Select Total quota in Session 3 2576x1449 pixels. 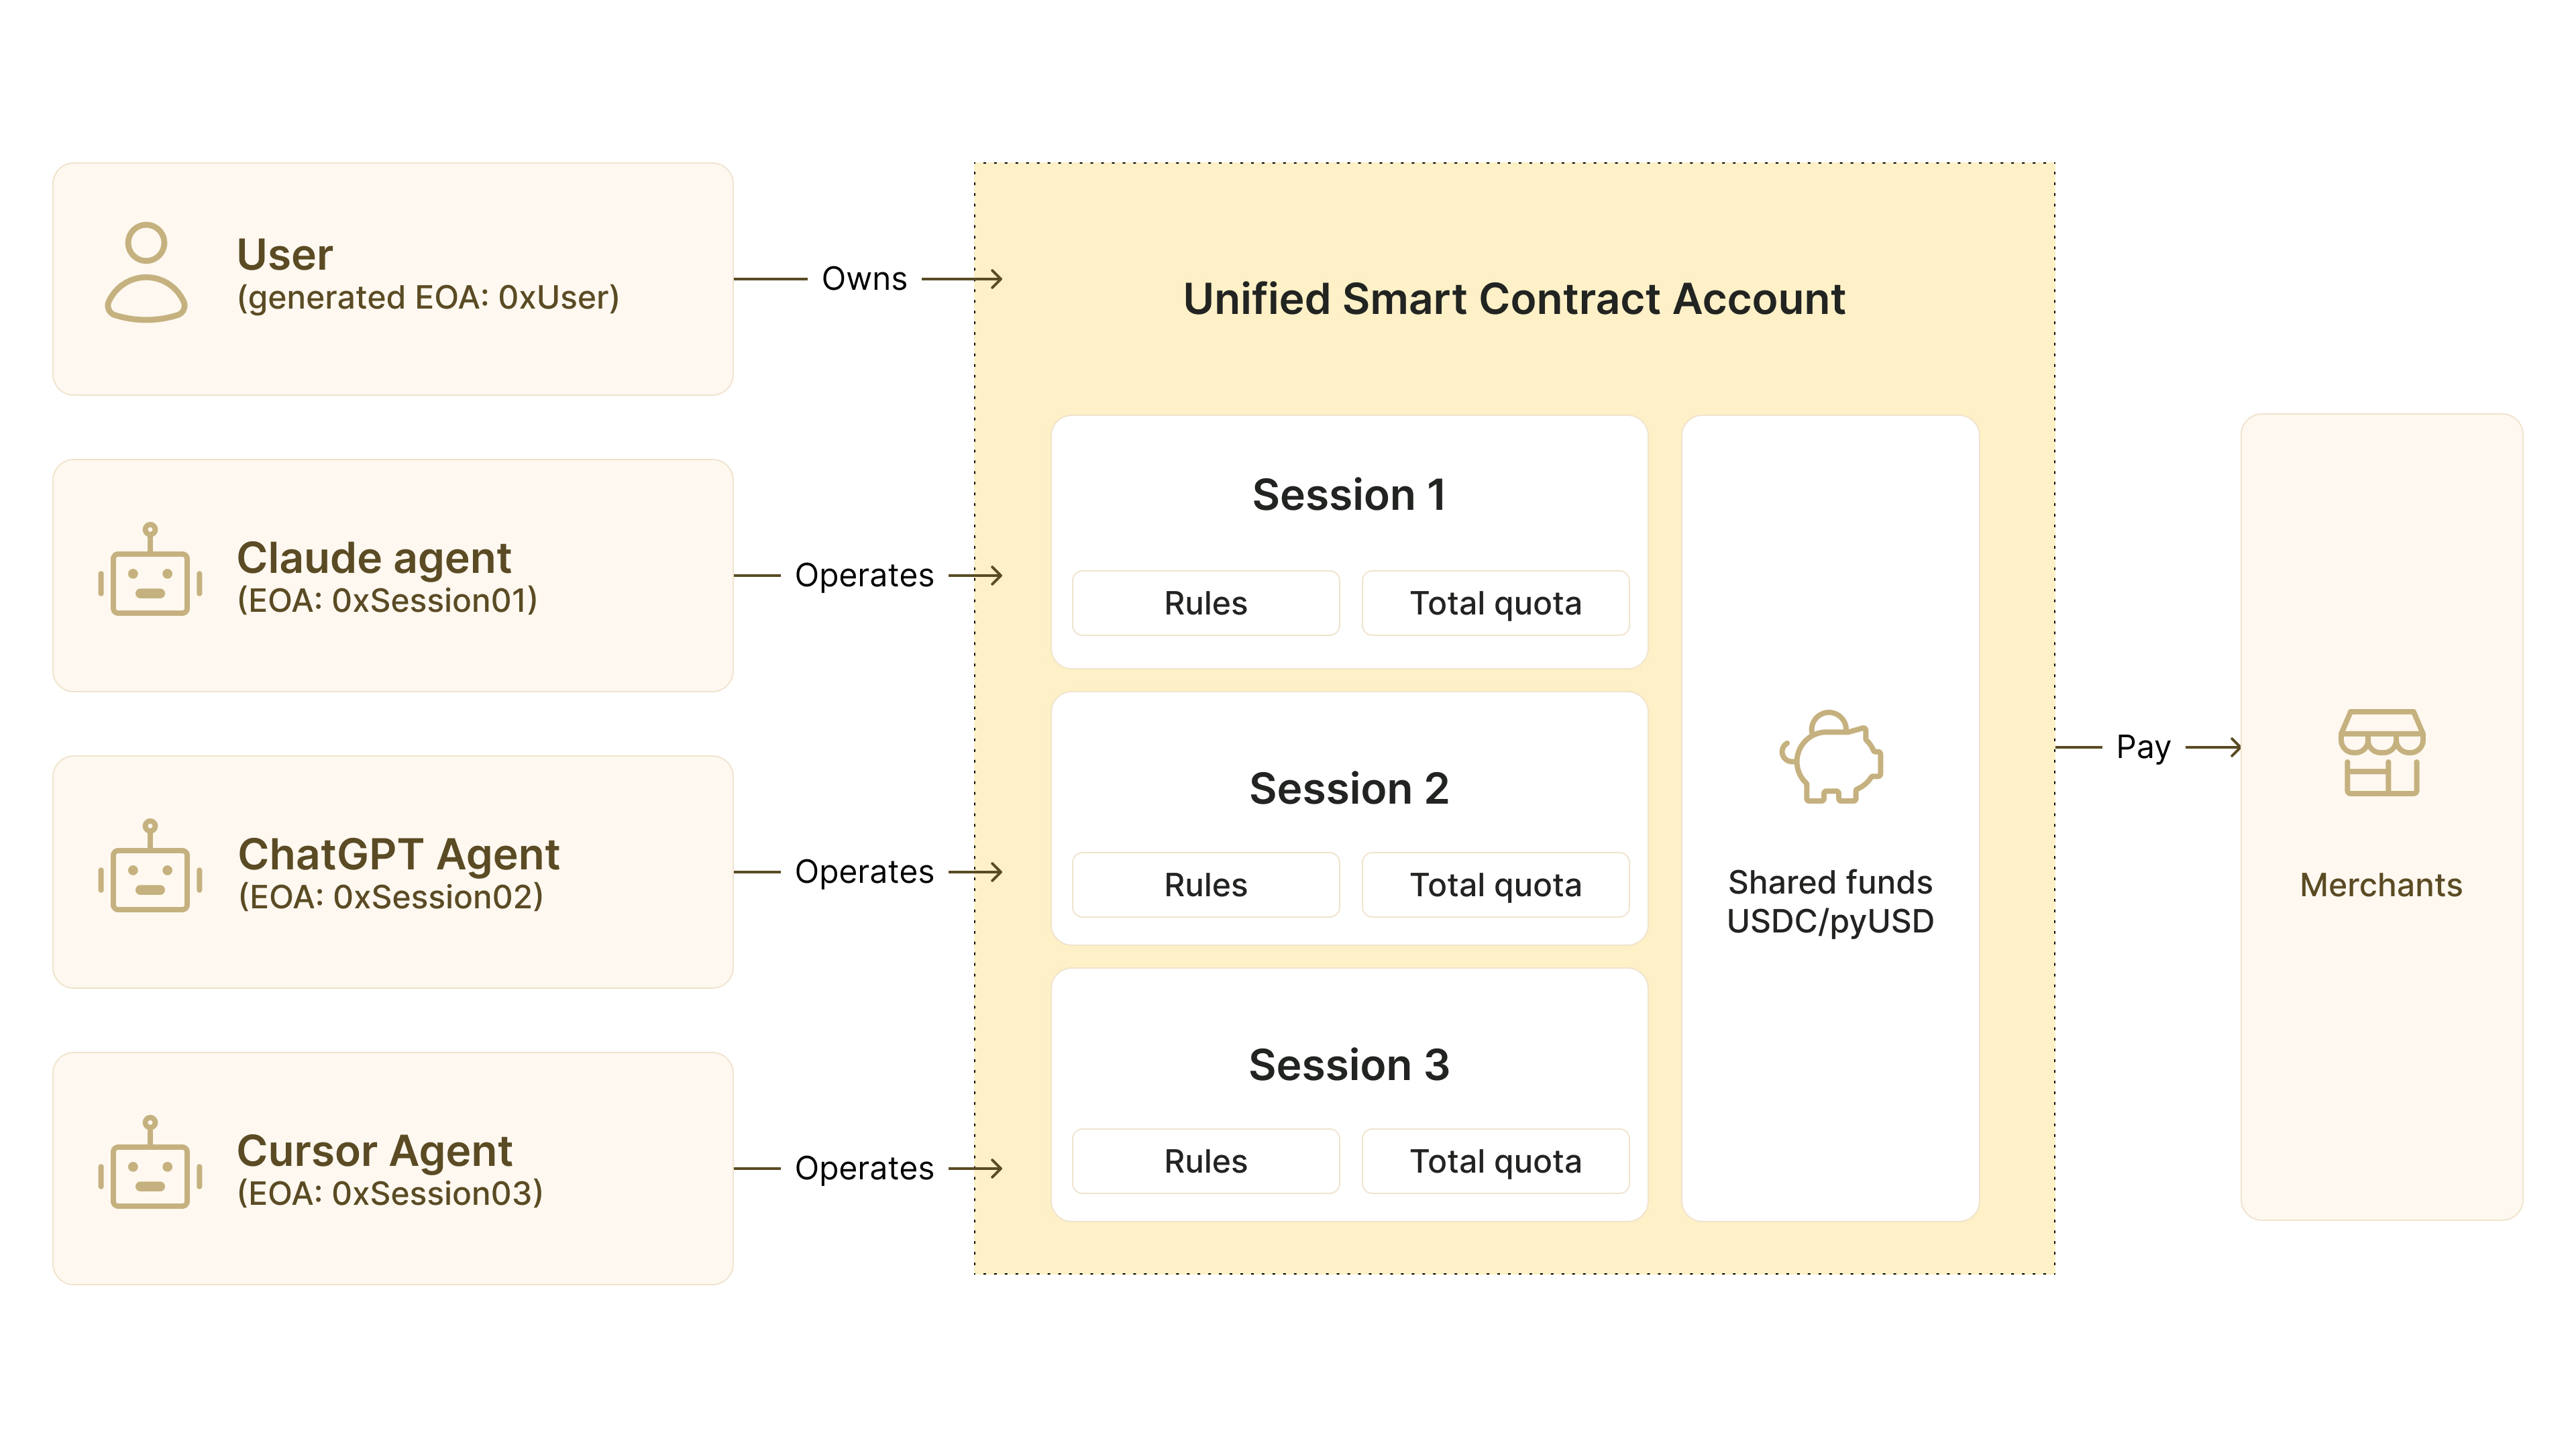pos(1495,1161)
